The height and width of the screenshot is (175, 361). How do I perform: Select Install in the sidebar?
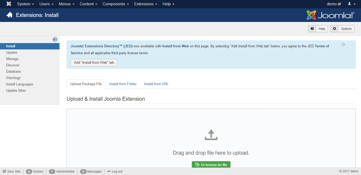point(30,46)
